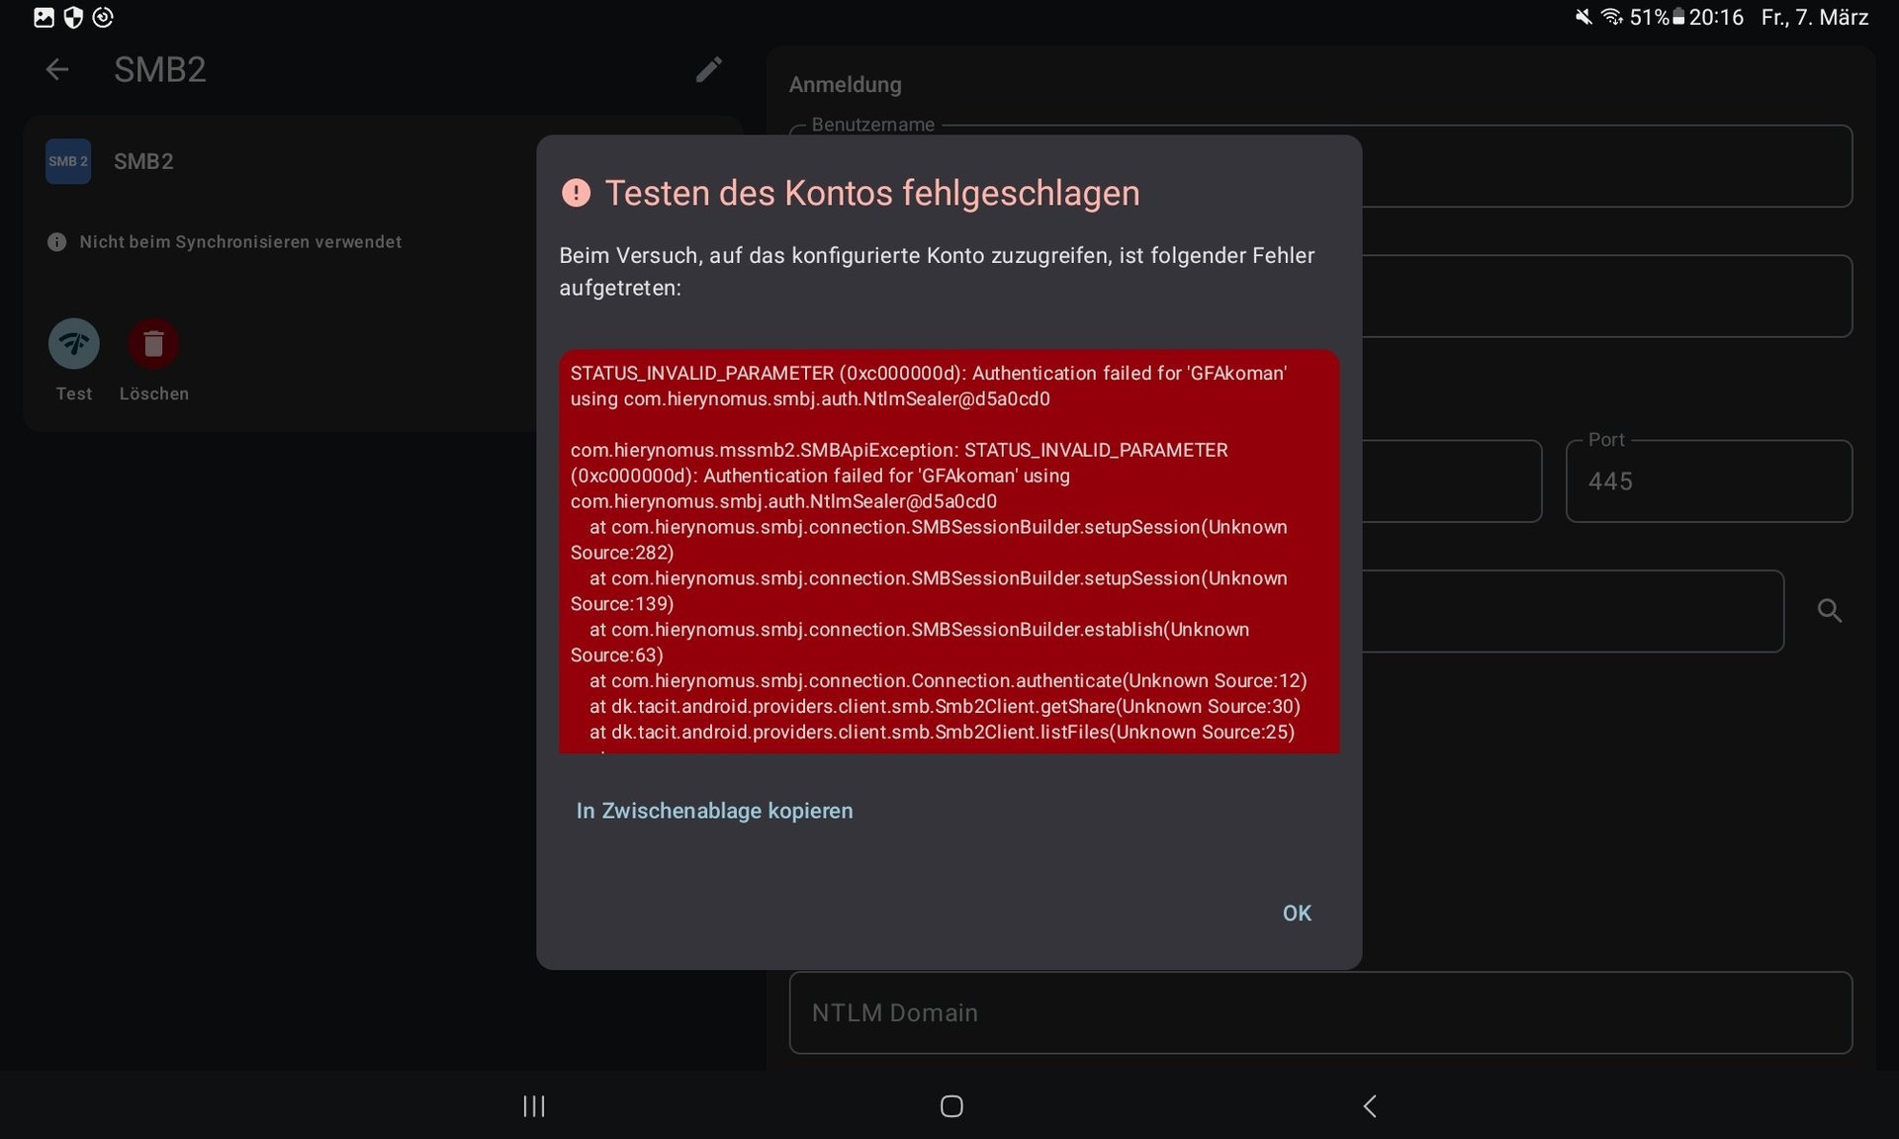The height and width of the screenshot is (1139, 1899).
Task: Click the Port field showing 445
Action: point(1708,482)
